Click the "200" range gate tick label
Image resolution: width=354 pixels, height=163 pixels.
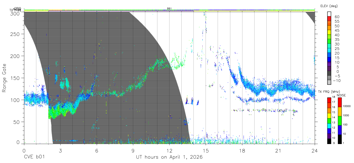[x=15, y=56]
